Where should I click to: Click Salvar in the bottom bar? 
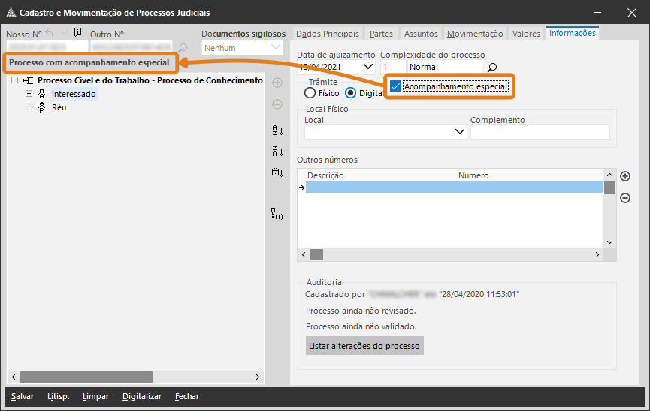[23, 396]
